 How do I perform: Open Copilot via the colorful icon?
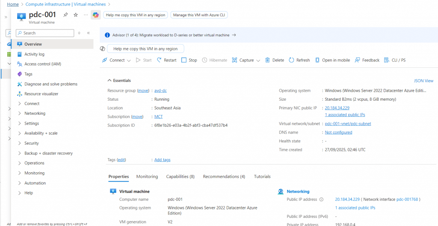96,15
